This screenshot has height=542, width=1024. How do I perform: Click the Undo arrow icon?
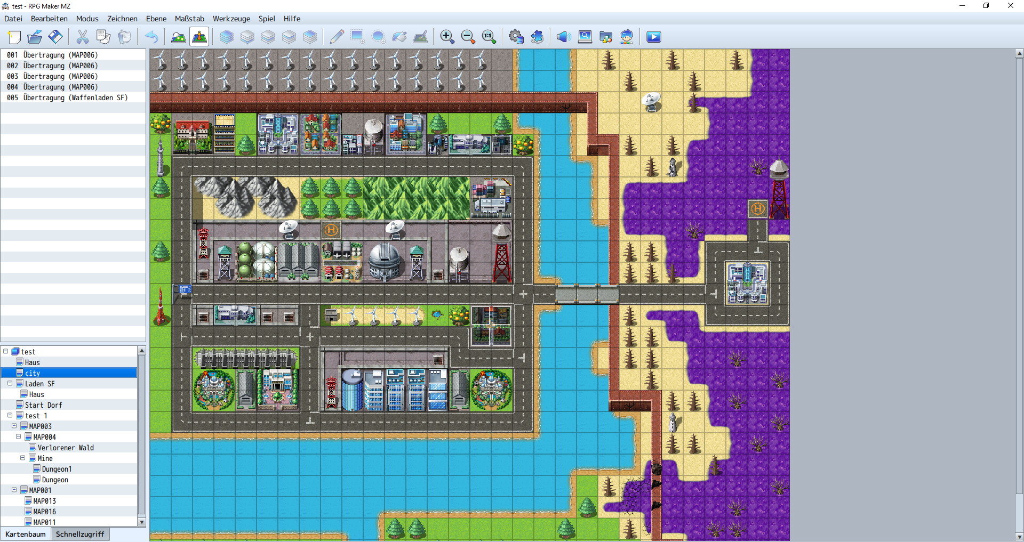tap(151, 37)
